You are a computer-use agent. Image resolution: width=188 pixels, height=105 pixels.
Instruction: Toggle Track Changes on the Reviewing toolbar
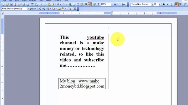tap(70, 9)
